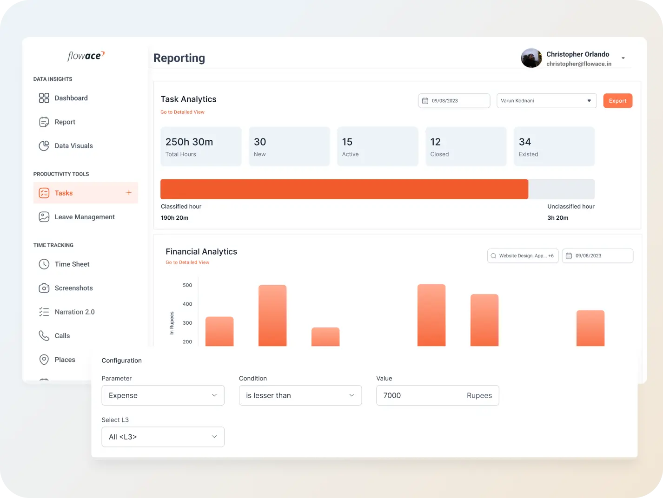Click the Narration 2.0 list icon
Image resolution: width=663 pixels, height=498 pixels.
[x=44, y=312]
